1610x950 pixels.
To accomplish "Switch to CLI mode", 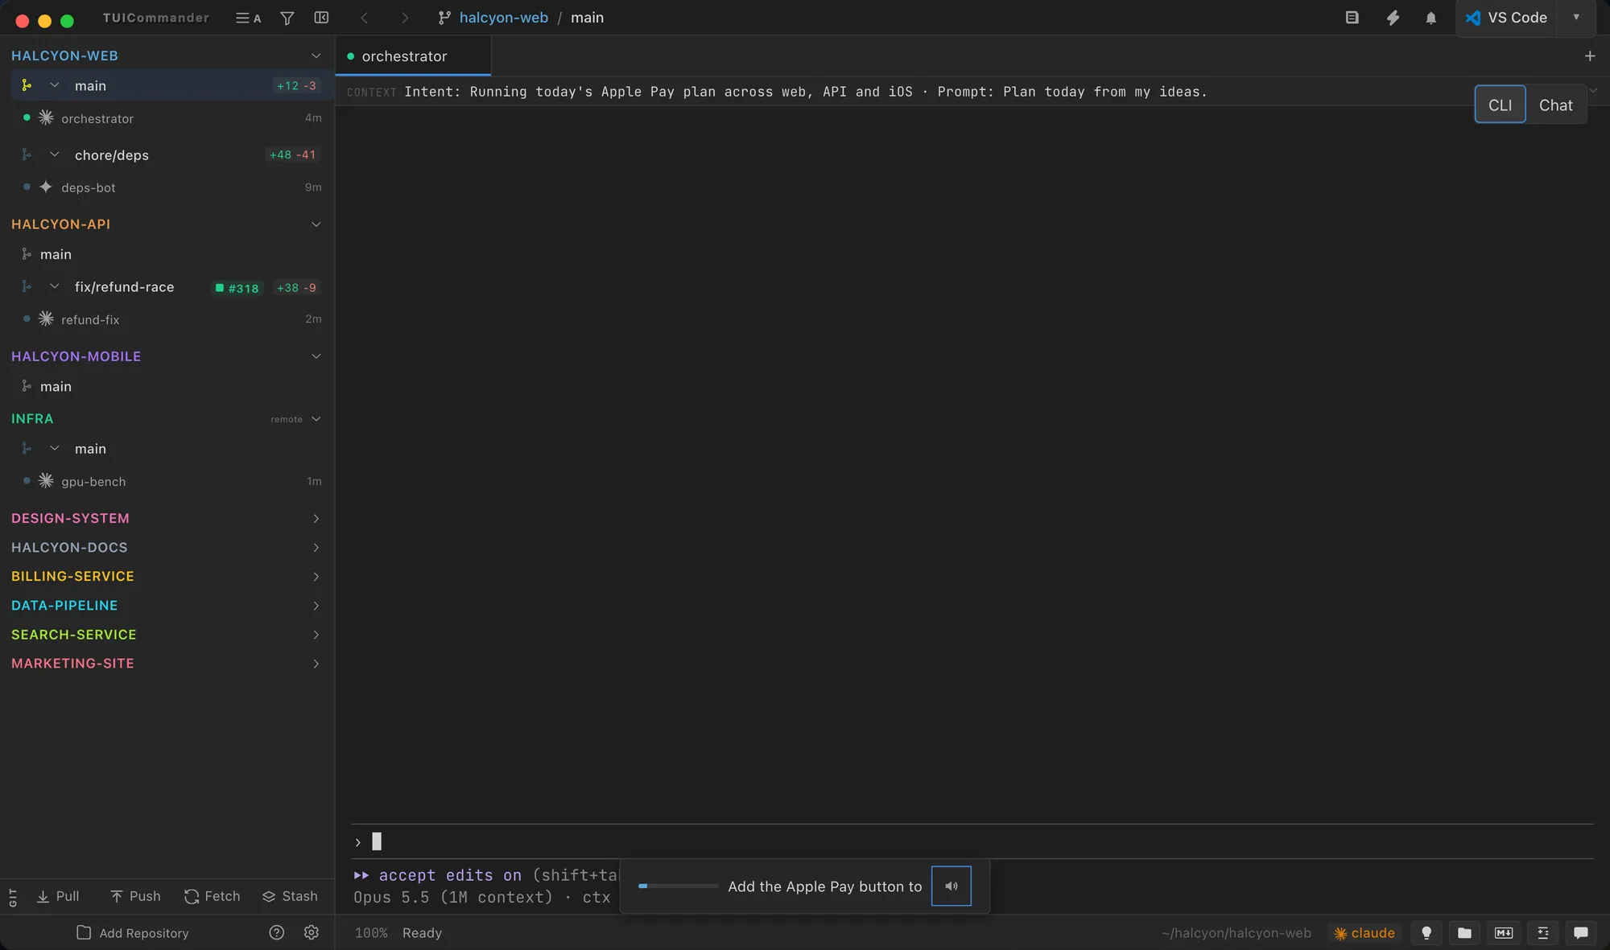I will click(1500, 105).
